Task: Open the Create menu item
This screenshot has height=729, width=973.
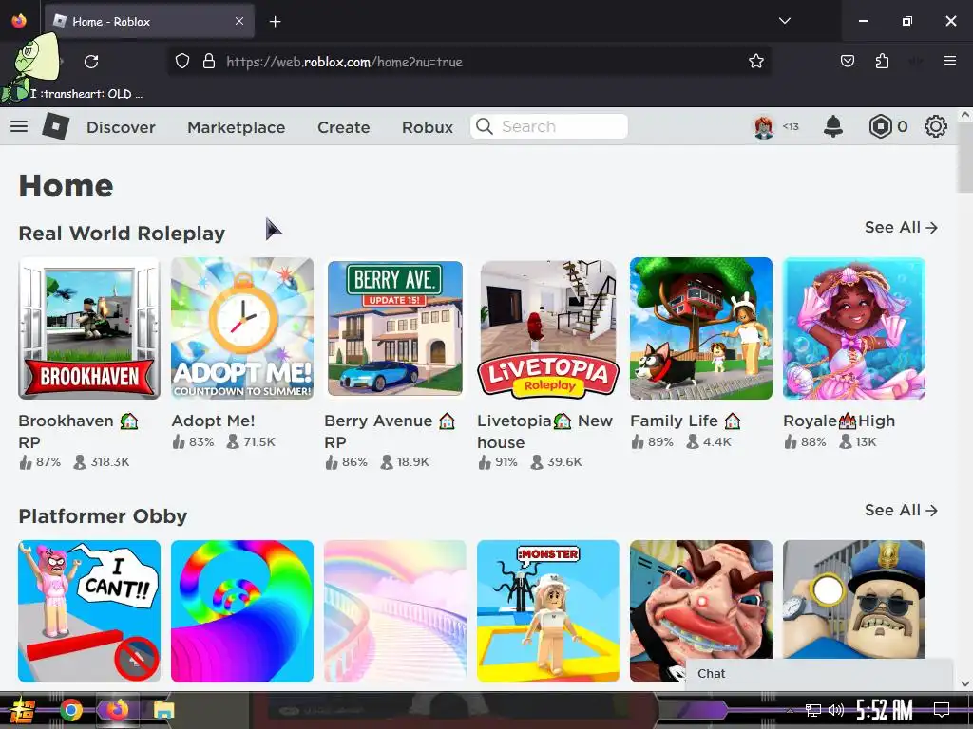Action: pyautogui.click(x=344, y=127)
